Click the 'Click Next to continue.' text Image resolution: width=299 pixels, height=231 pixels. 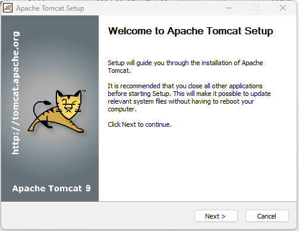[x=140, y=124]
